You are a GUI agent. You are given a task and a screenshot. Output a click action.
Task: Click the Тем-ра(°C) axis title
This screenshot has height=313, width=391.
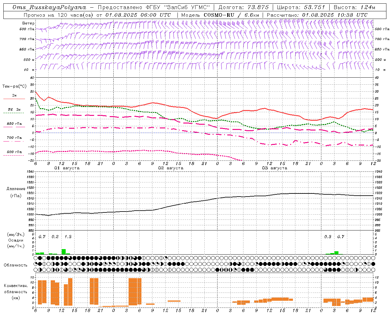pos(14,87)
